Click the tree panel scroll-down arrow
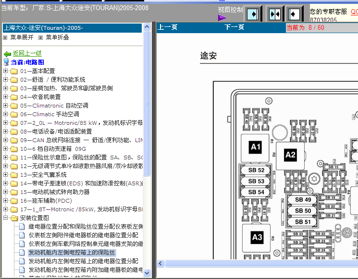Viewport: 358px width, 279px height. (147, 273)
